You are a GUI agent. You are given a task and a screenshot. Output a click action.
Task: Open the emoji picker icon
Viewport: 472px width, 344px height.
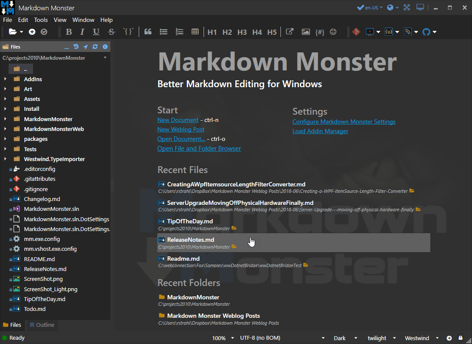click(333, 31)
